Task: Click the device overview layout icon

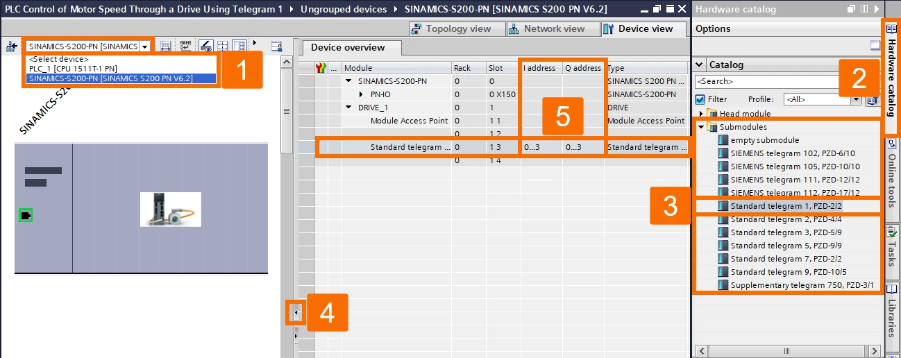Action: 239,46
